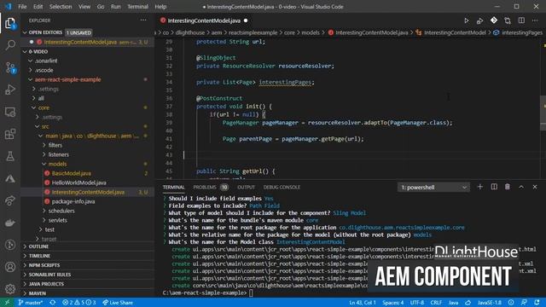Switch to the Debug Console tab
This screenshot has height=307, width=546.
[282, 188]
